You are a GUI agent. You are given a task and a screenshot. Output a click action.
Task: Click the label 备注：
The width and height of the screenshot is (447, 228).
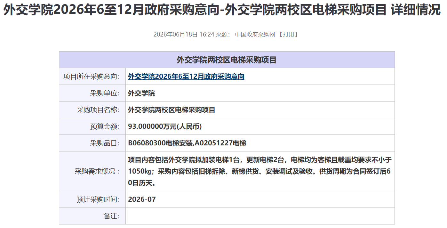point(112,216)
